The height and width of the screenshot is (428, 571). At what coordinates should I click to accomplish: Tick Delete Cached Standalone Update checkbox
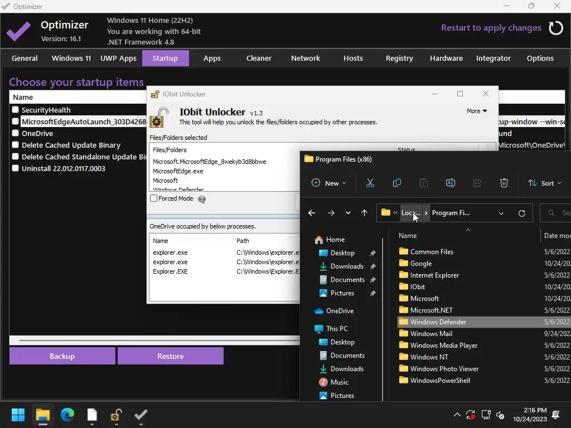[x=15, y=157]
